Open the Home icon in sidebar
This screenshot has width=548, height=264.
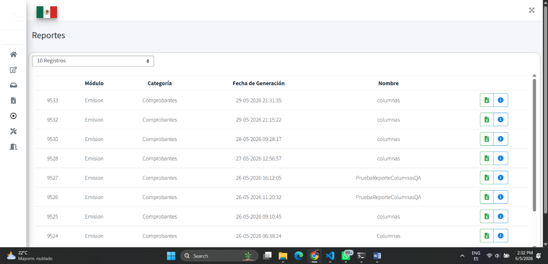coord(13,54)
